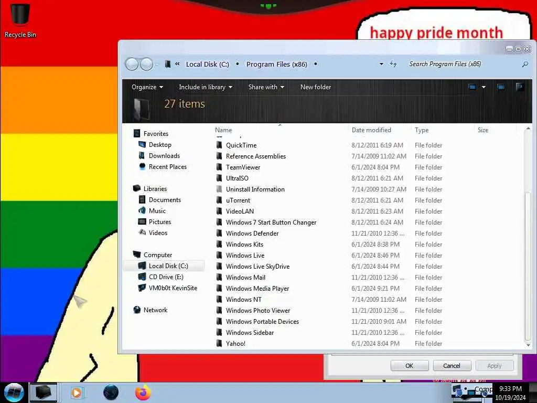The width and height of the screenshot is (537, 403).
Task: Open the globe browser icon in the taskbar
Action: click(111, 393)
